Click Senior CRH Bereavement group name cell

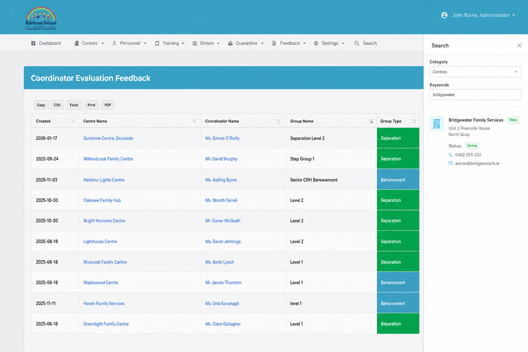coord(331,179)
